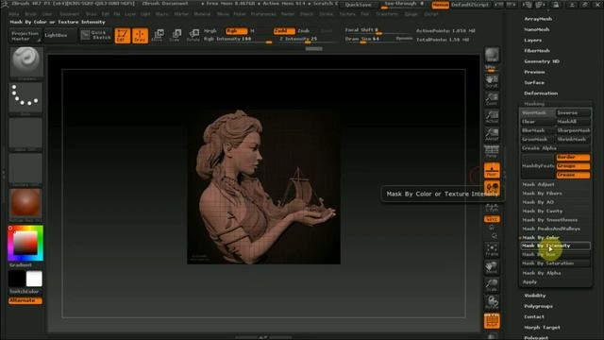Select the Move transform icon
This screenshot has width=604, height=340.
click(158, 36)
